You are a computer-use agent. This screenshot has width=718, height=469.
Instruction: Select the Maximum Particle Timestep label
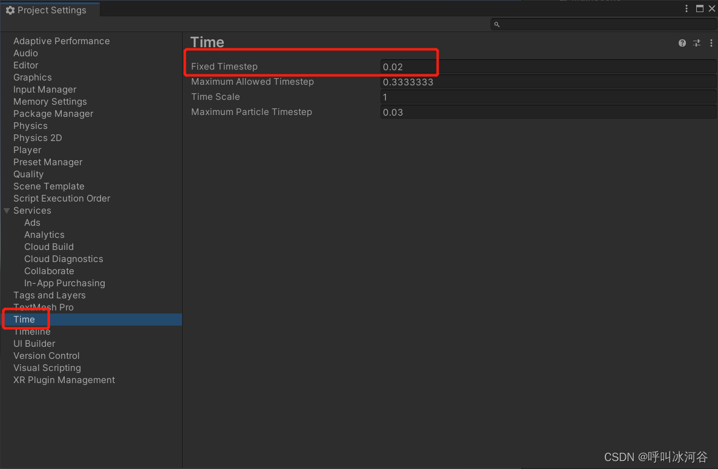252,112
